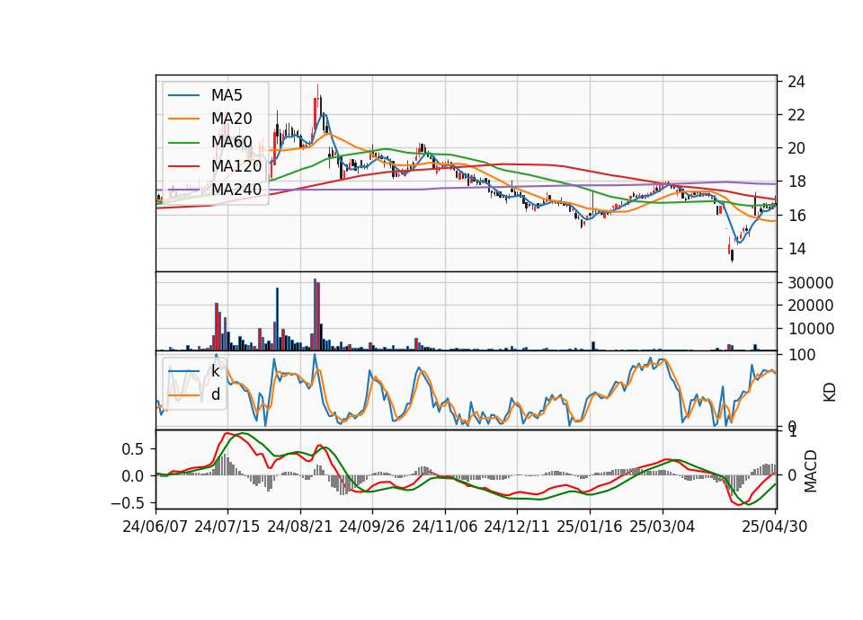Click the blue MA5 legend line sample

[x=183, y=96]
